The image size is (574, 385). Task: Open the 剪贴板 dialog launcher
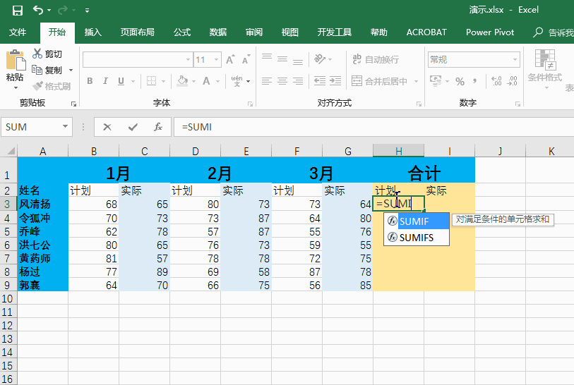(x=73, y=104)
